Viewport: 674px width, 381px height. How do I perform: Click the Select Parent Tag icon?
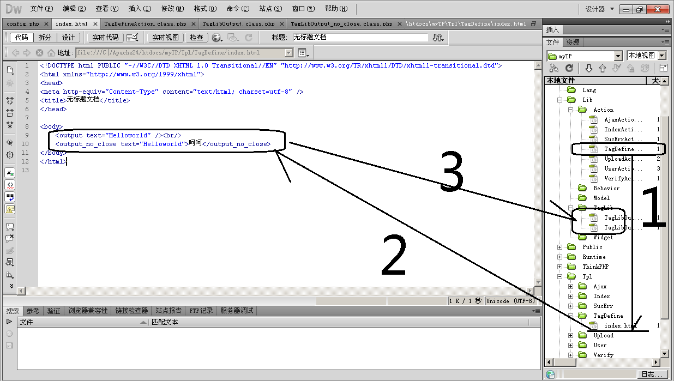(10, 143)
